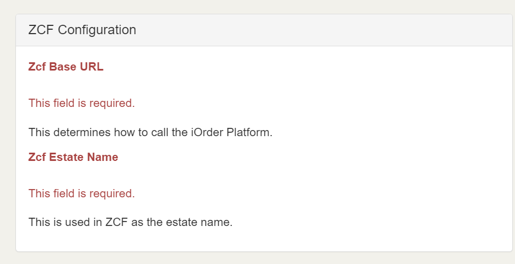Click the ZCF Configuration panel title
Screen dimensions: 515x264
(x=82, y=30)
